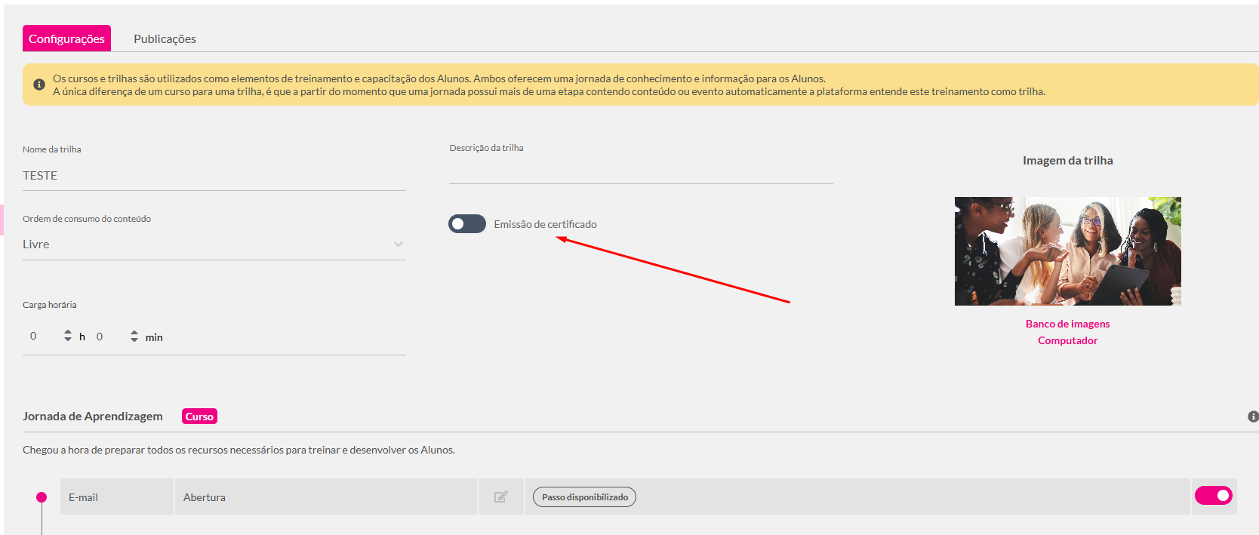Screen dimensions: 1259x535
Task: Open the Livre order selection field
Action: click(x=204, y=244)
